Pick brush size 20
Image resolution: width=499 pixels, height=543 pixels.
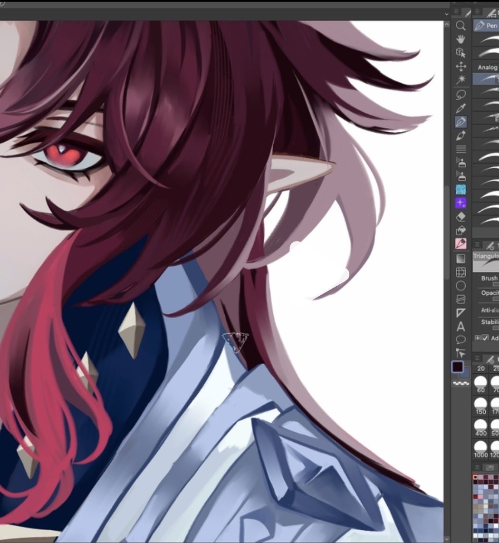[x=480, y=368]
